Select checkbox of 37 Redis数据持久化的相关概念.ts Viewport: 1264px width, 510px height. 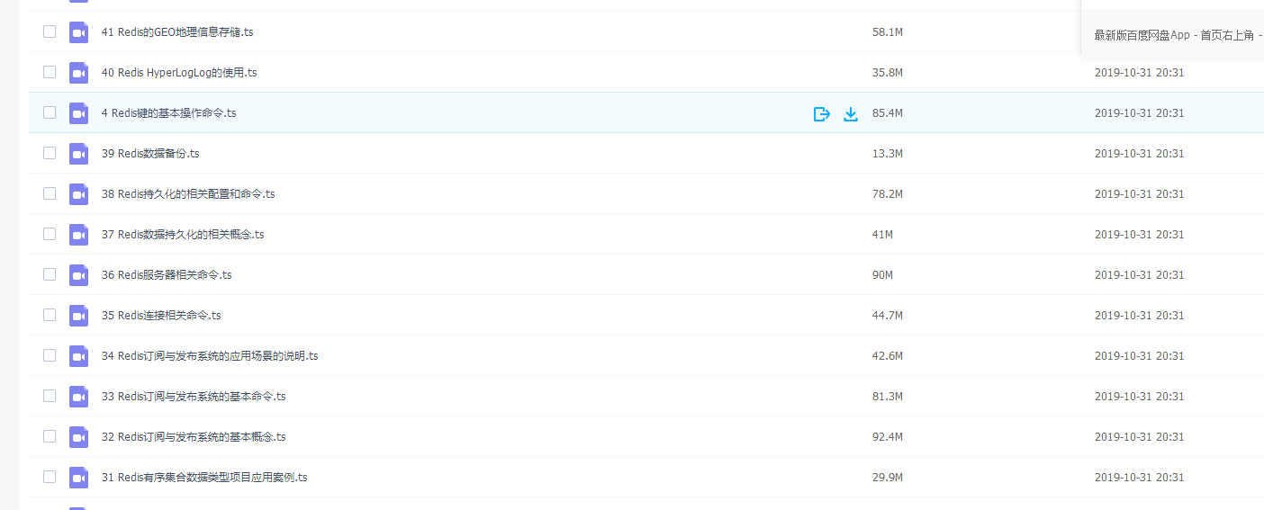(50, 234)
